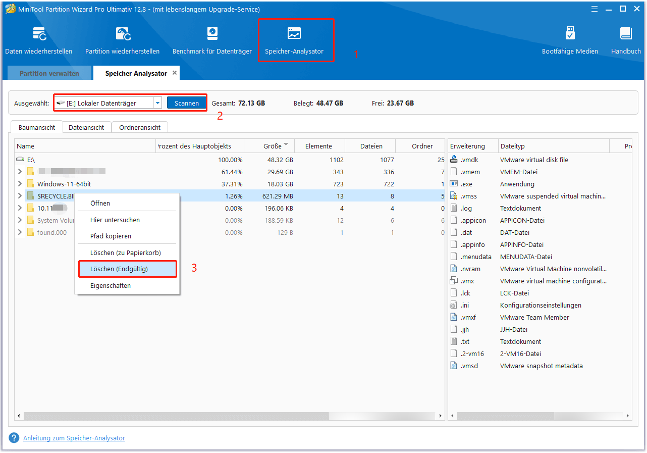This screenshot has height=453, width=647.
Task: Click the 2-VM16-Datei entry
Action: pos(520,354)
